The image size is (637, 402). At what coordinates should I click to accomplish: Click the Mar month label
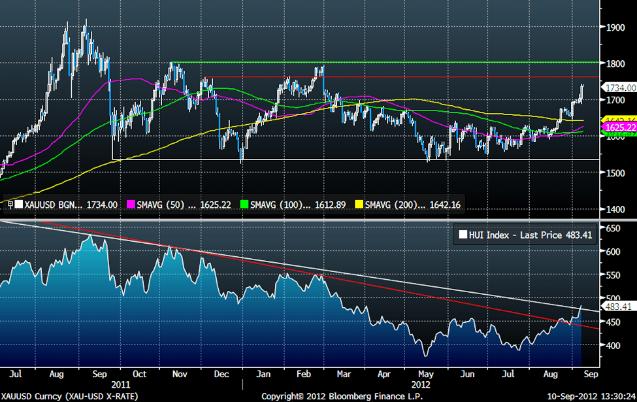(344, 374)
